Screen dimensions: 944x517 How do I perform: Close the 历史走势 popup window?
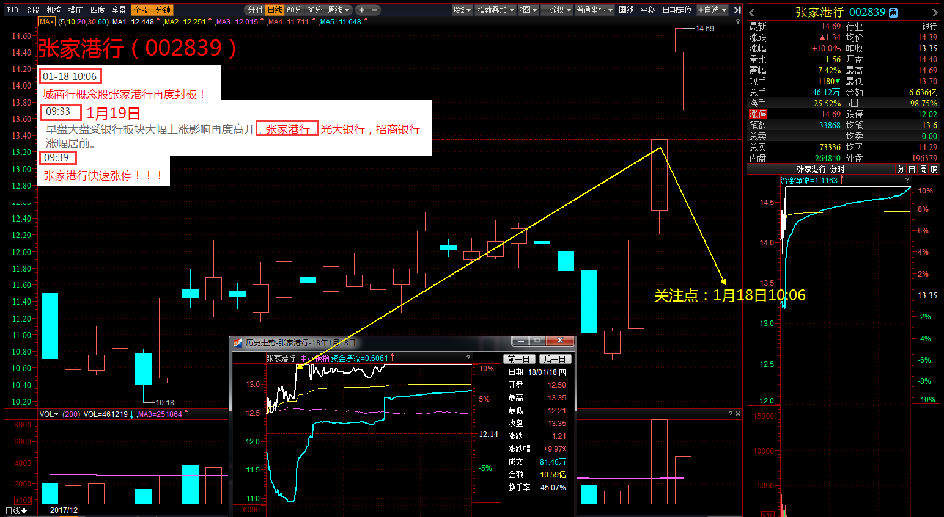(x=560, y=341)
